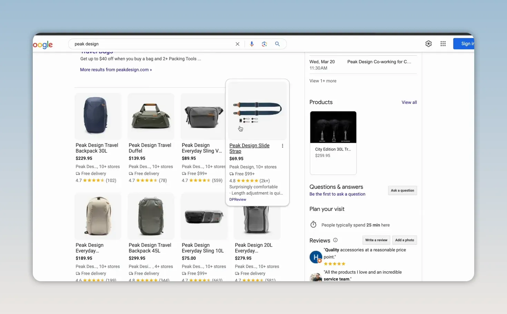Open the settings gear in the header
The height and width of the screenshot is (314, 507).
(428, 44)
